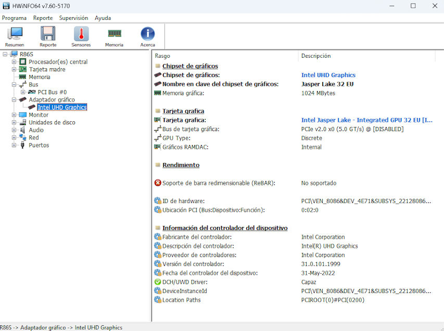Image resolution: width=444 pixels, height=331 pixels.
Task: Expand the Monitor tree node
Action: tap(14, 114)
